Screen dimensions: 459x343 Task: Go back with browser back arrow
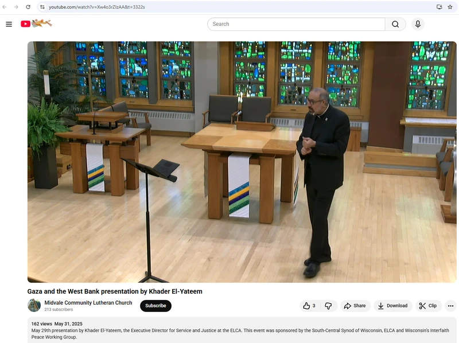coord(5,7)
